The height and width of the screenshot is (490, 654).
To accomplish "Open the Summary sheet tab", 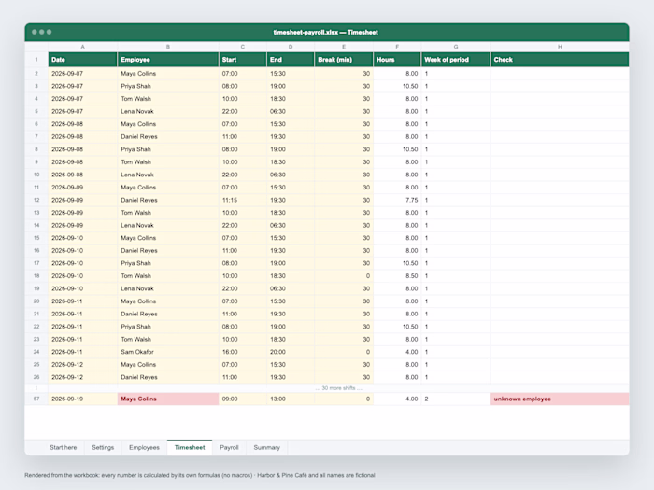I will click(x=266, y=447).
